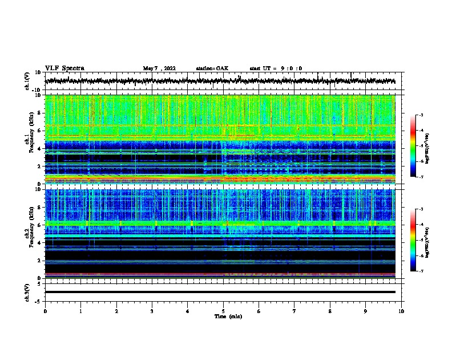Image resolution: width=452 pixels, height=349 pixels.
Task: Click the "-10" tick of the ch.1(V) axis
Action: [x=37, y=90]
